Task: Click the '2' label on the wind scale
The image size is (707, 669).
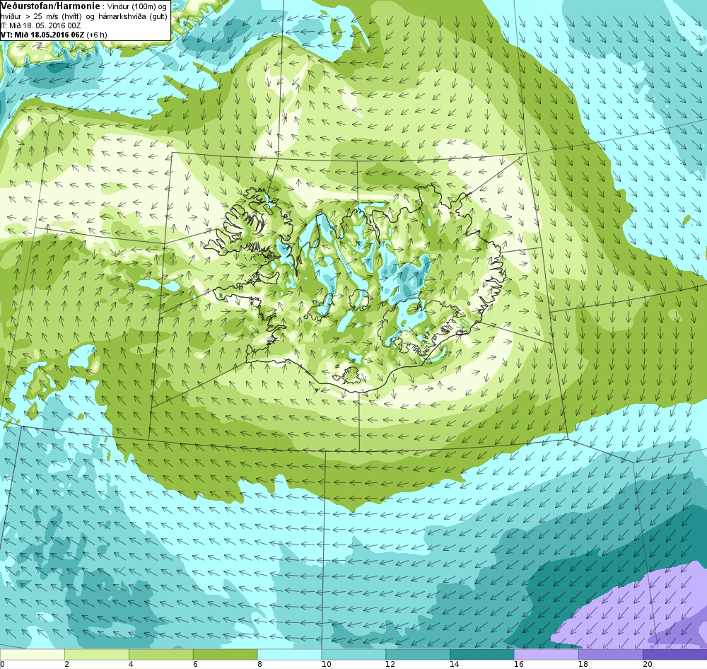Action: pyautogui.click(x=66, y=664)
